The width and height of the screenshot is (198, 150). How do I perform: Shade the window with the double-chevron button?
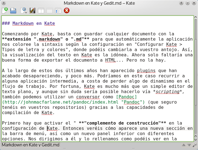pos(181,3)
